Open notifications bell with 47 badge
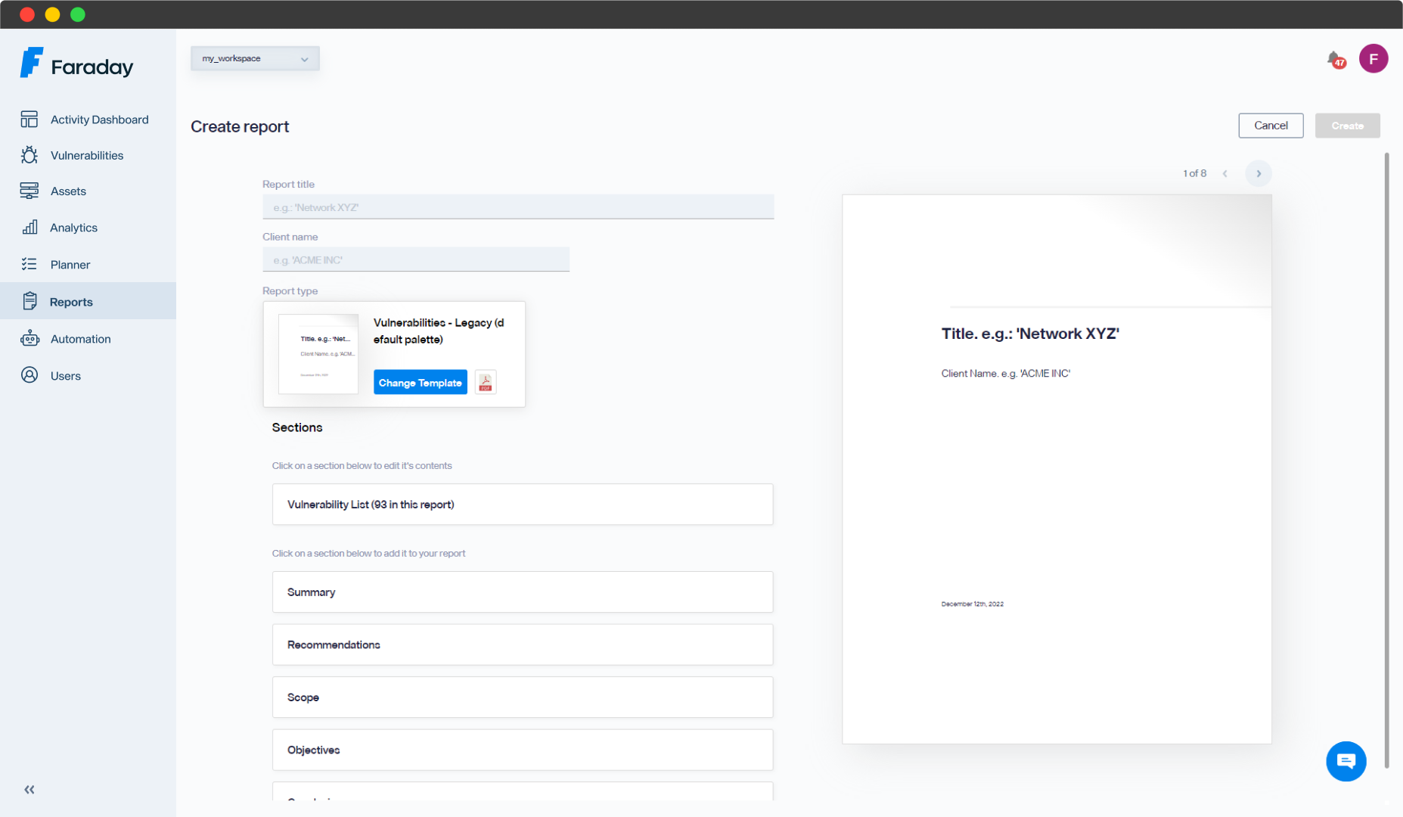This screenshot has width=1403, height=817. point(1335,59)
